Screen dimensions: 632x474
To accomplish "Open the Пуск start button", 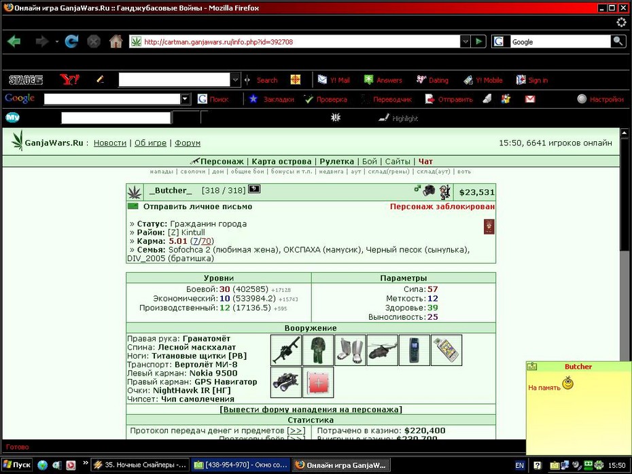I will click(17, 464).
